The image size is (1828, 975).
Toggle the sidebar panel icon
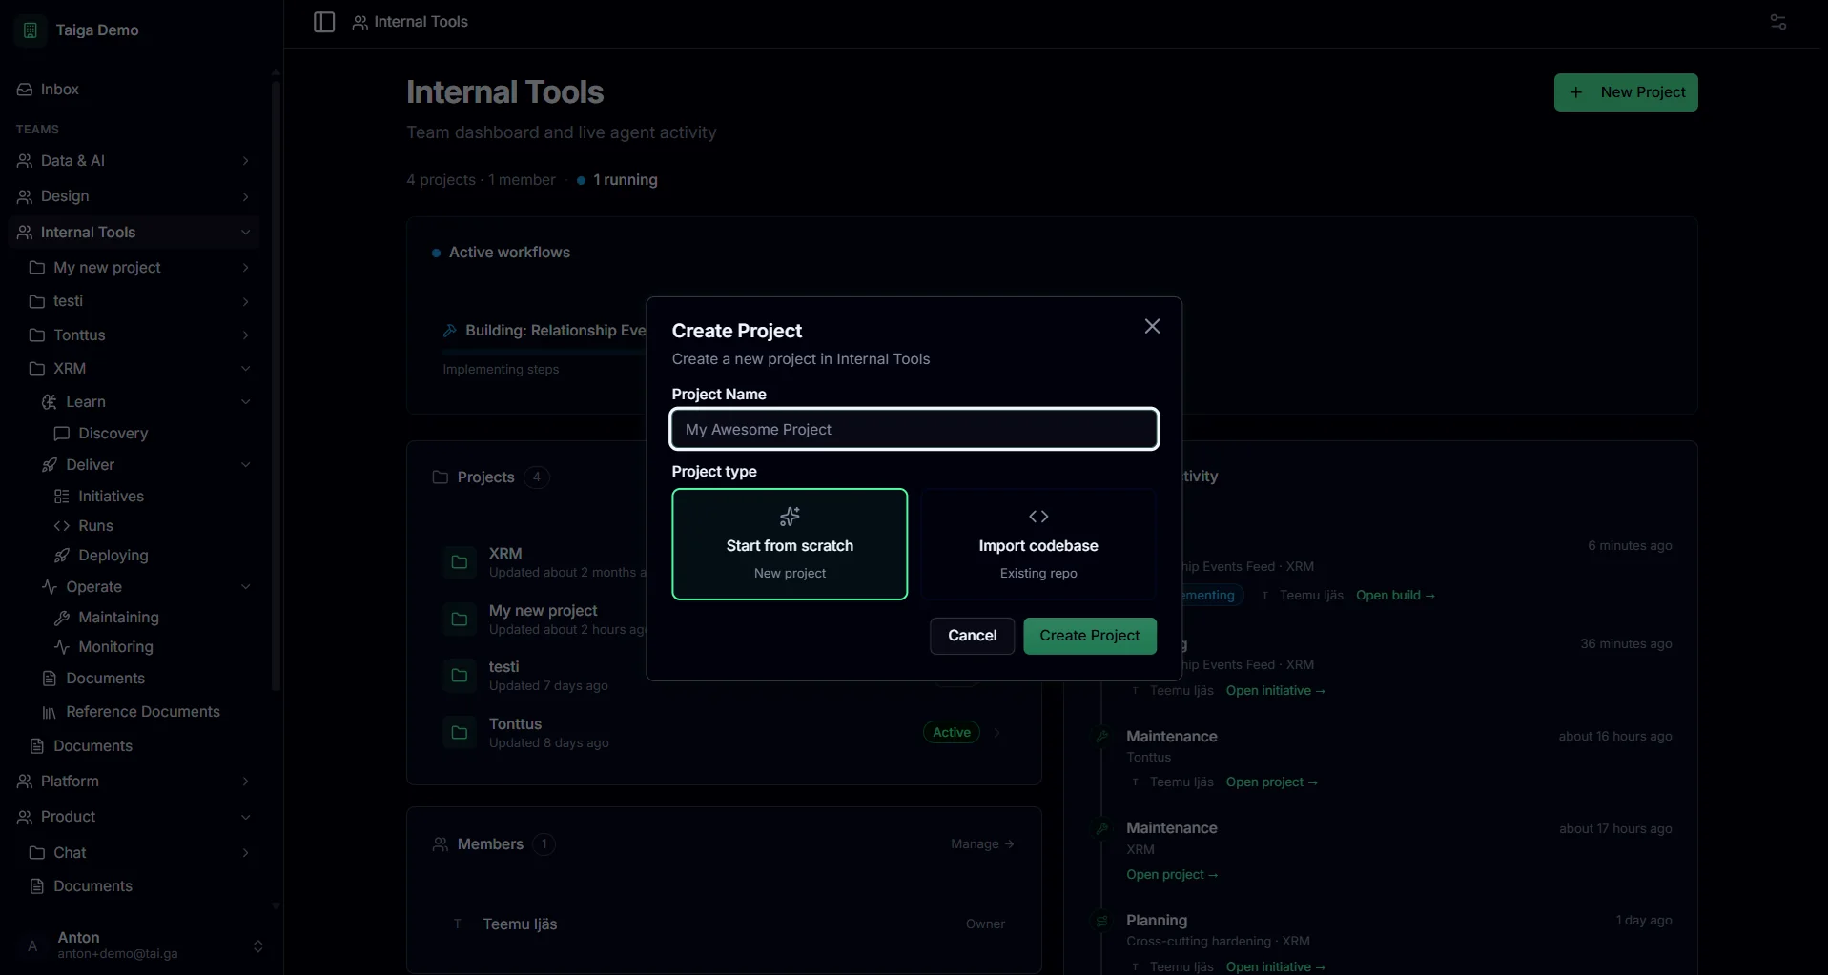[324, 22]
